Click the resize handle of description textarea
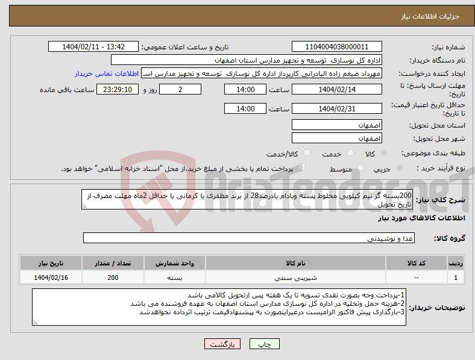This screenshot has height=360, width=475. 84,206
